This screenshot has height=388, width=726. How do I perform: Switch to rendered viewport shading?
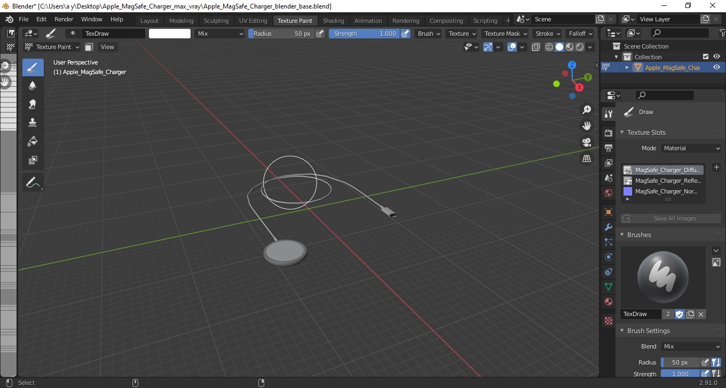point(579,47)
